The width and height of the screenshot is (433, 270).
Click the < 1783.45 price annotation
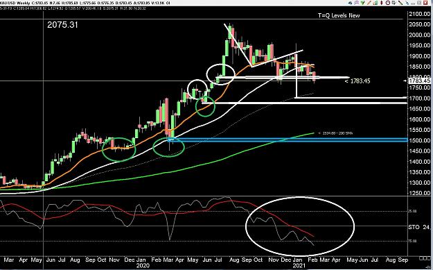[x=358, y=81]
